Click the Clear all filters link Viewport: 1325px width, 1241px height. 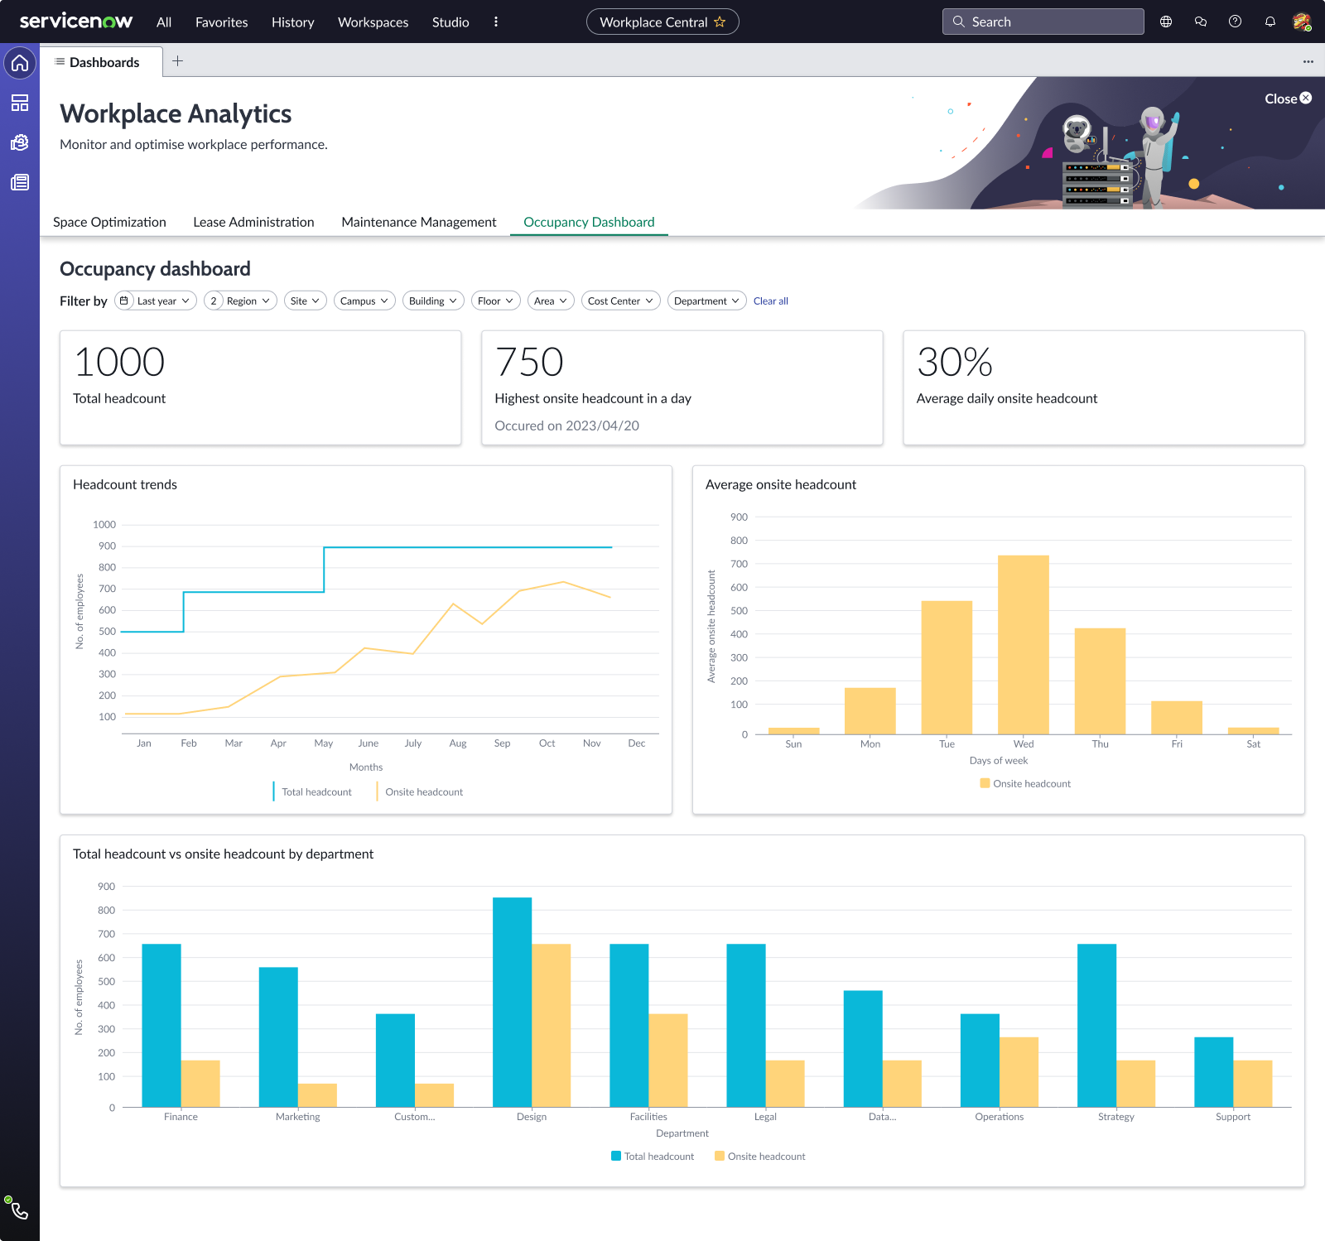(x=771, y=301)
